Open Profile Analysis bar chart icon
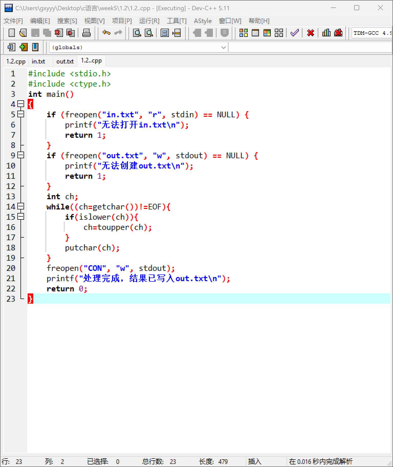Viewport: 393px width, 467px height. [x=326, y=33]
